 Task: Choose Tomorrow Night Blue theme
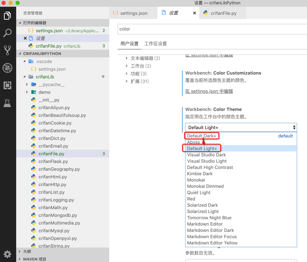click(241, 218)
